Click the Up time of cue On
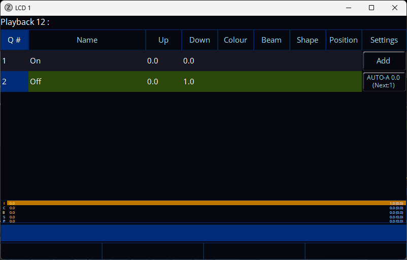The height and width of the screenshot is (260, 407). [x=153, y=61]
